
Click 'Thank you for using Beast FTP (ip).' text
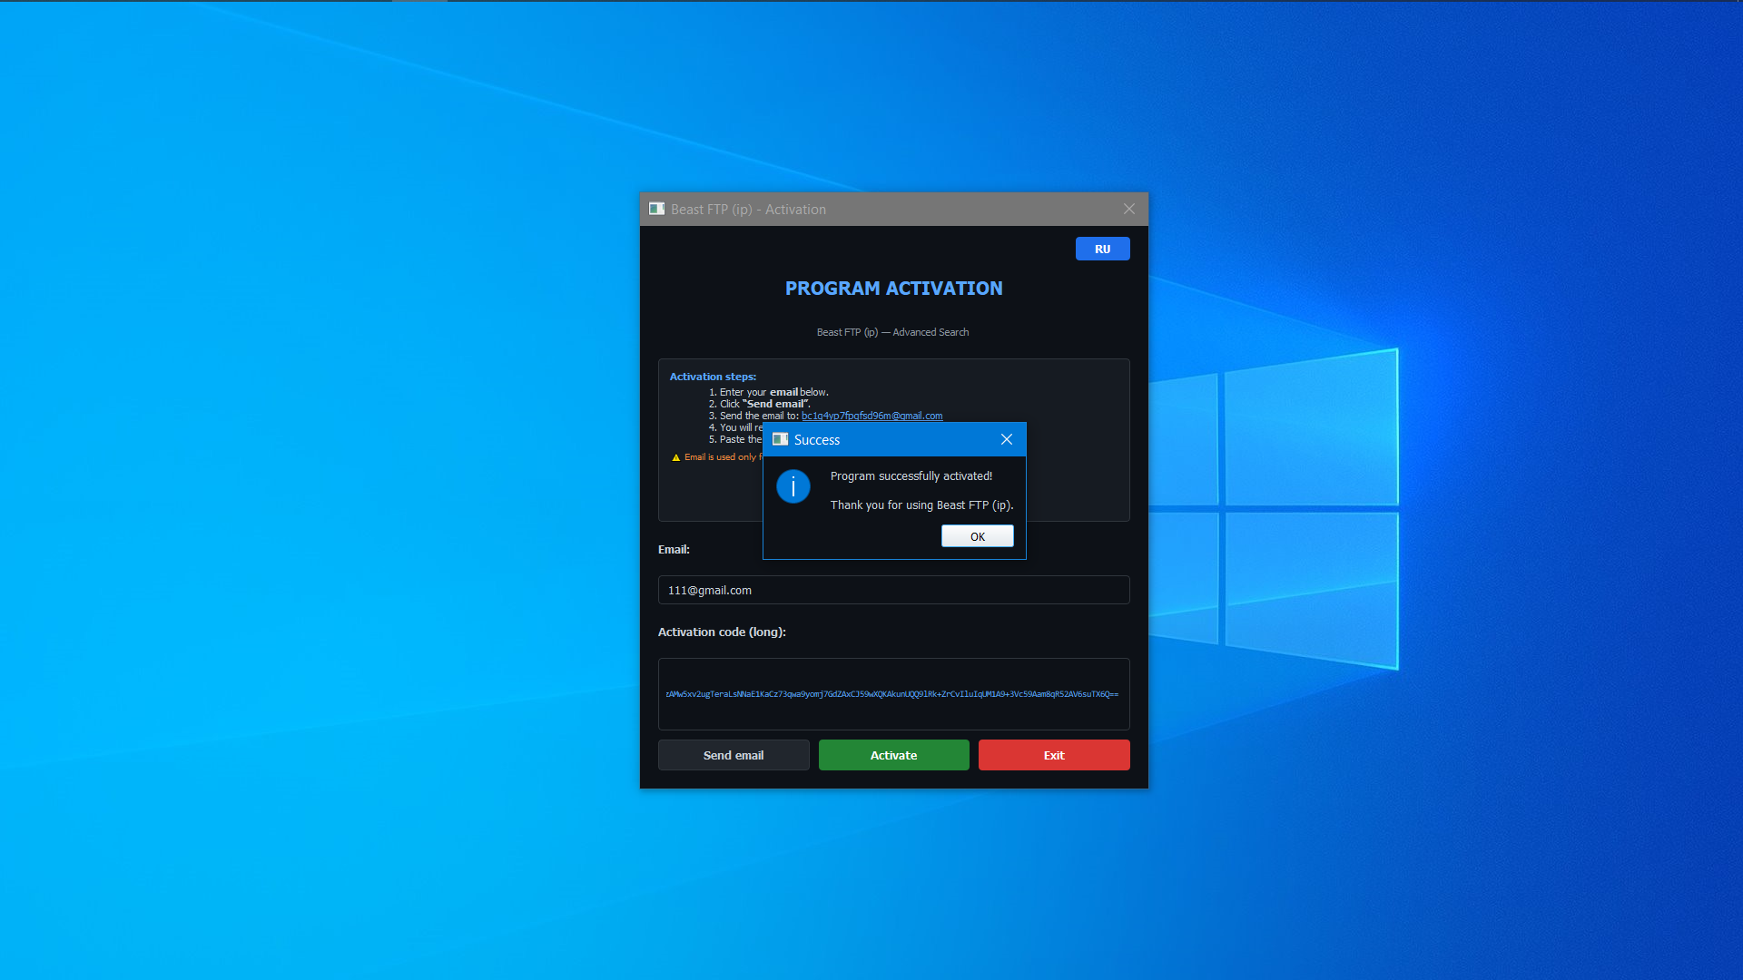tap(921, 505)
